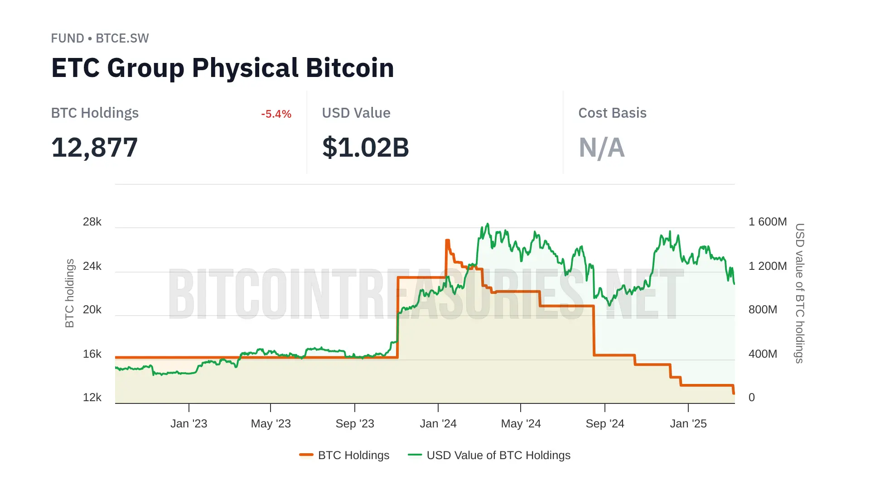Click the $1.02B USD Value figure

365,148
